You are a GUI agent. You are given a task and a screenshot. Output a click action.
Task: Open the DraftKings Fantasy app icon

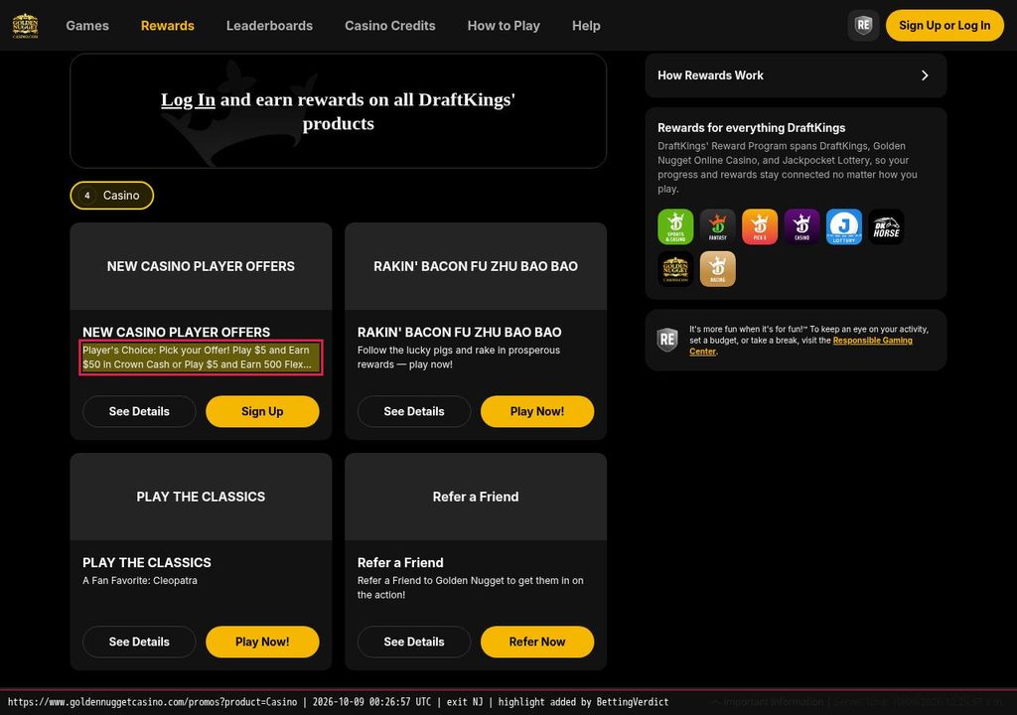click(717, 226)
